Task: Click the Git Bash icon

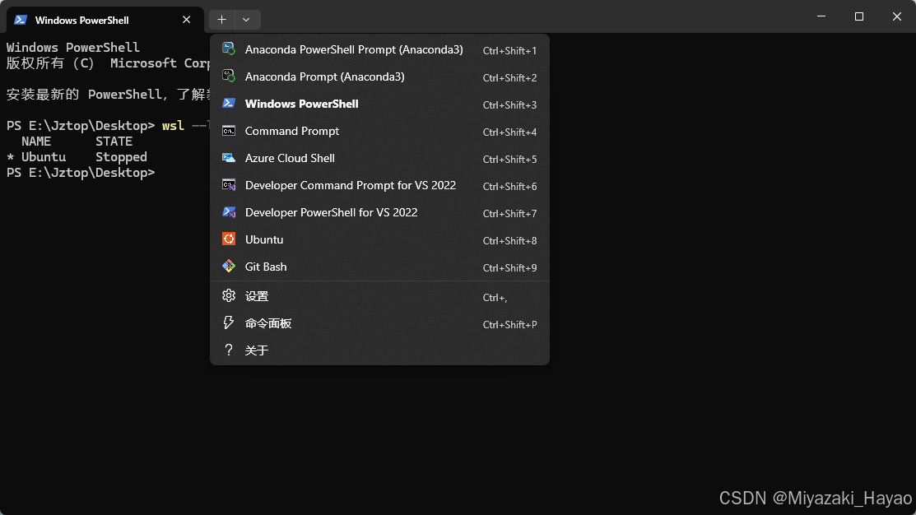Action: pos(229,267)
